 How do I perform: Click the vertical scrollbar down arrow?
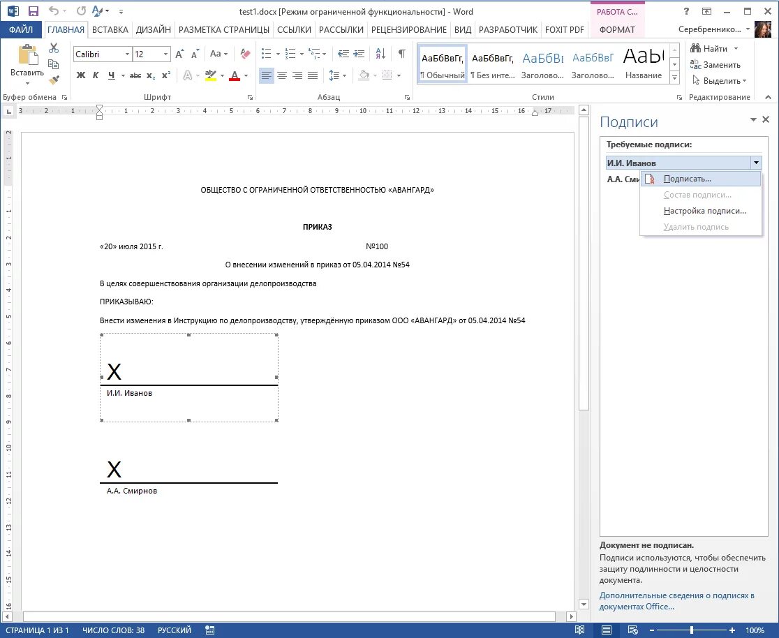pyautogui.click(x=584, y=604)
